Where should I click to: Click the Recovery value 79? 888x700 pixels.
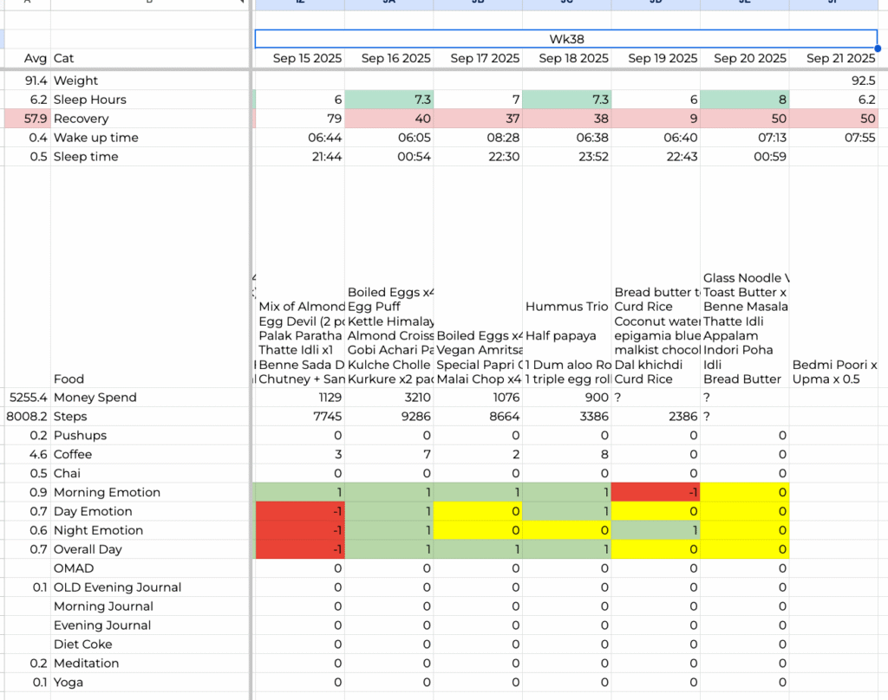tap(299, 119)
